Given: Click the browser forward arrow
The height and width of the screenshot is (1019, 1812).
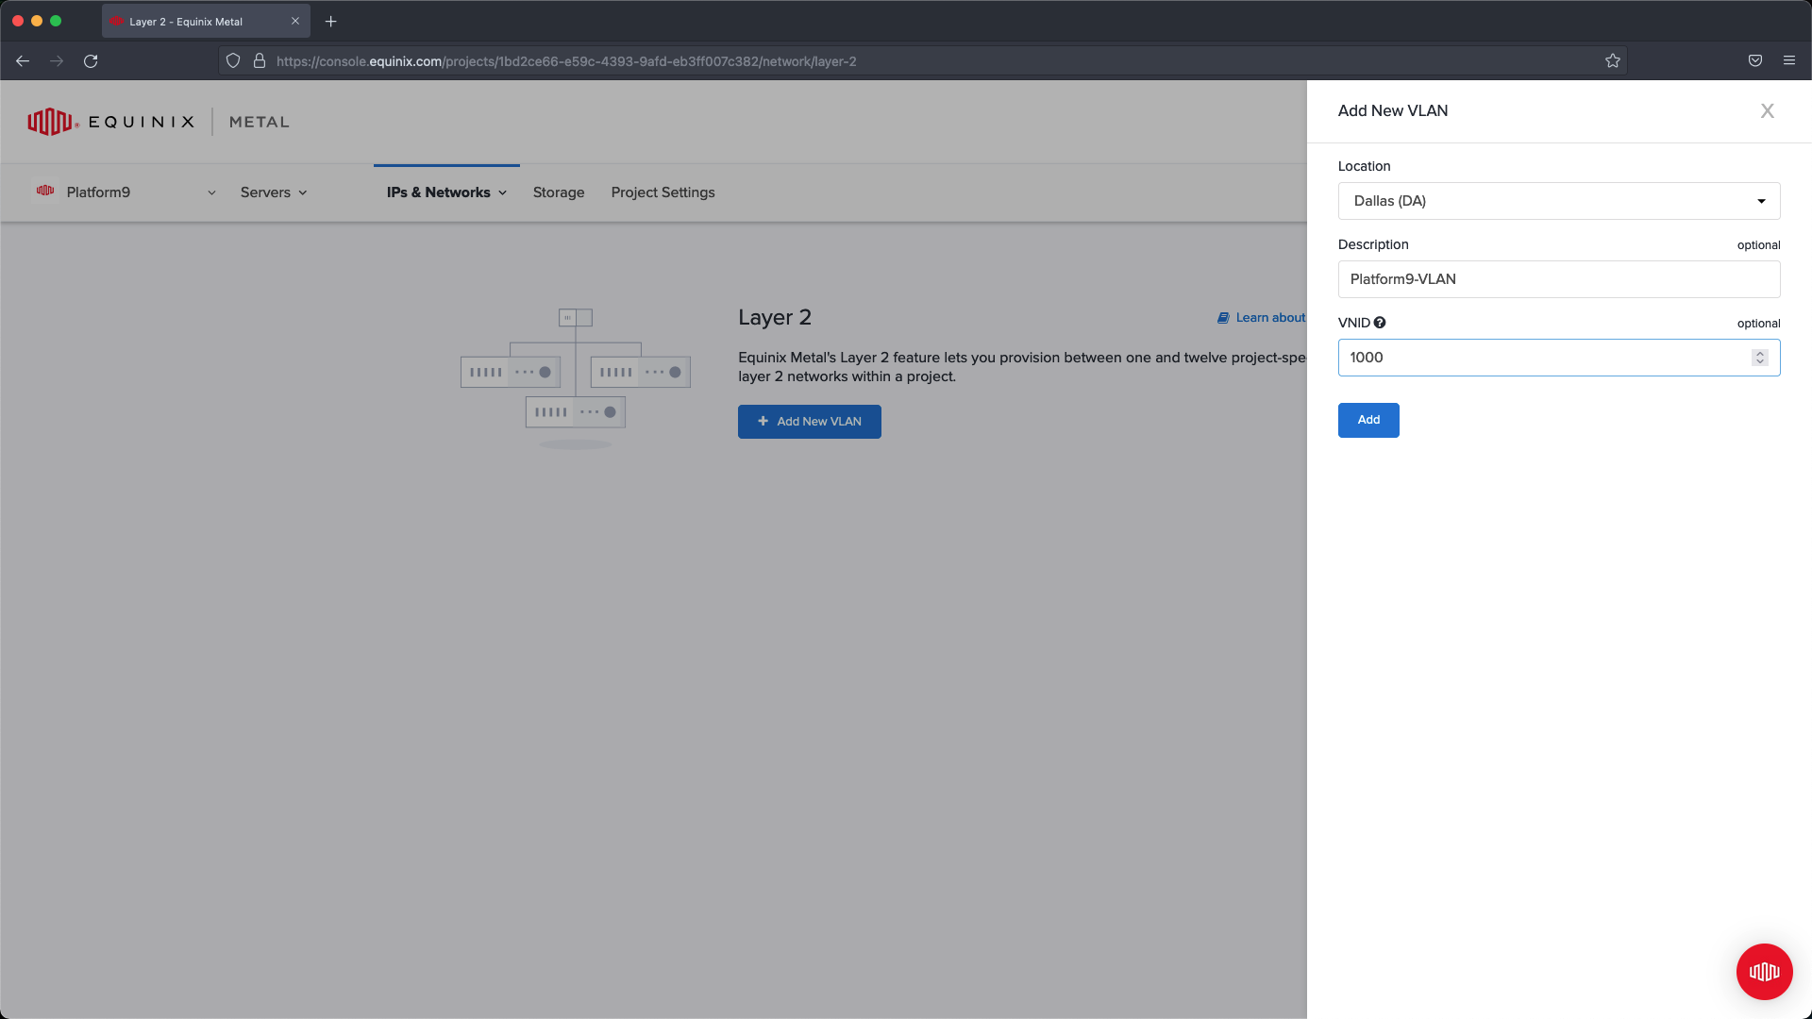Looking at the screenshot, I should [57, 61].
